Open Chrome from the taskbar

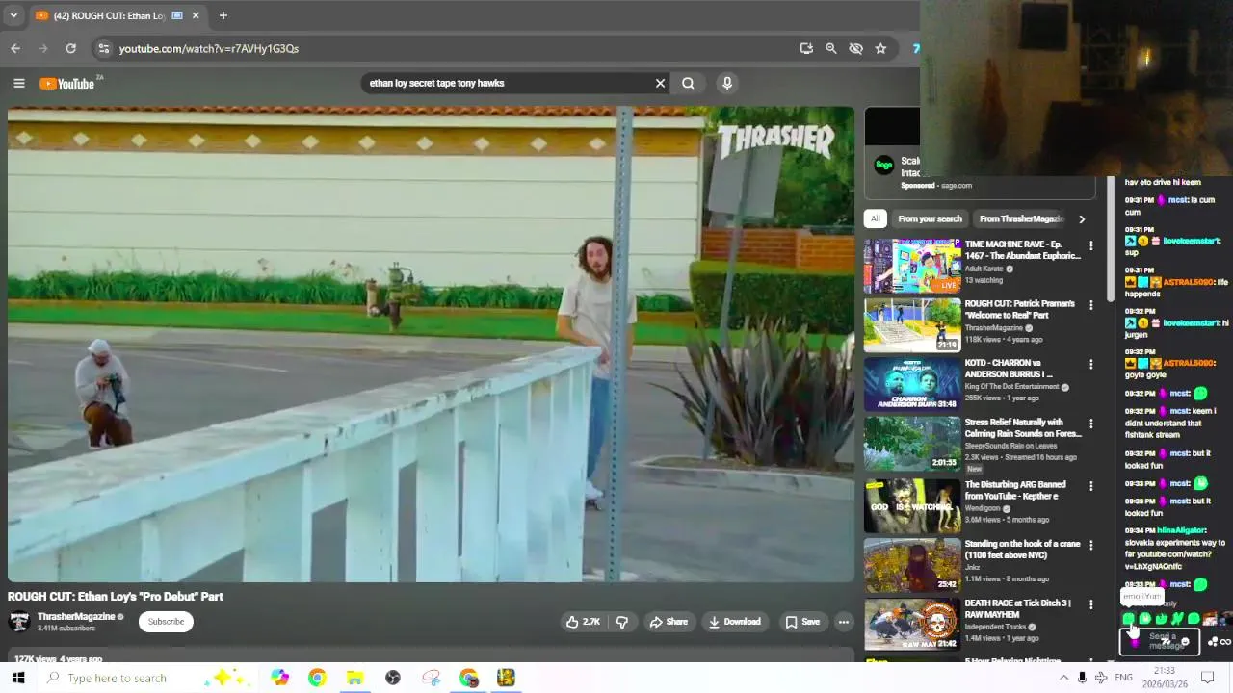tap(317, 678)
